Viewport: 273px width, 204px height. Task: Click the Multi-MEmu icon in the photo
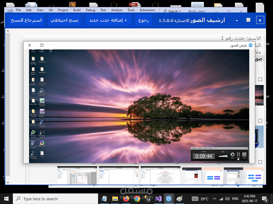click(x=42, y=144)
